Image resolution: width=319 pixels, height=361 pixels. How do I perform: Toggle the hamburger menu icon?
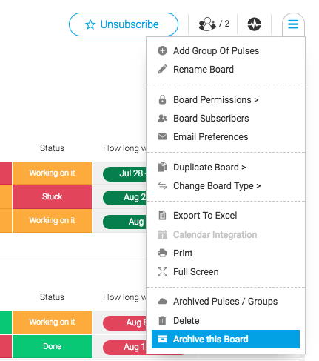coord(293,24)
